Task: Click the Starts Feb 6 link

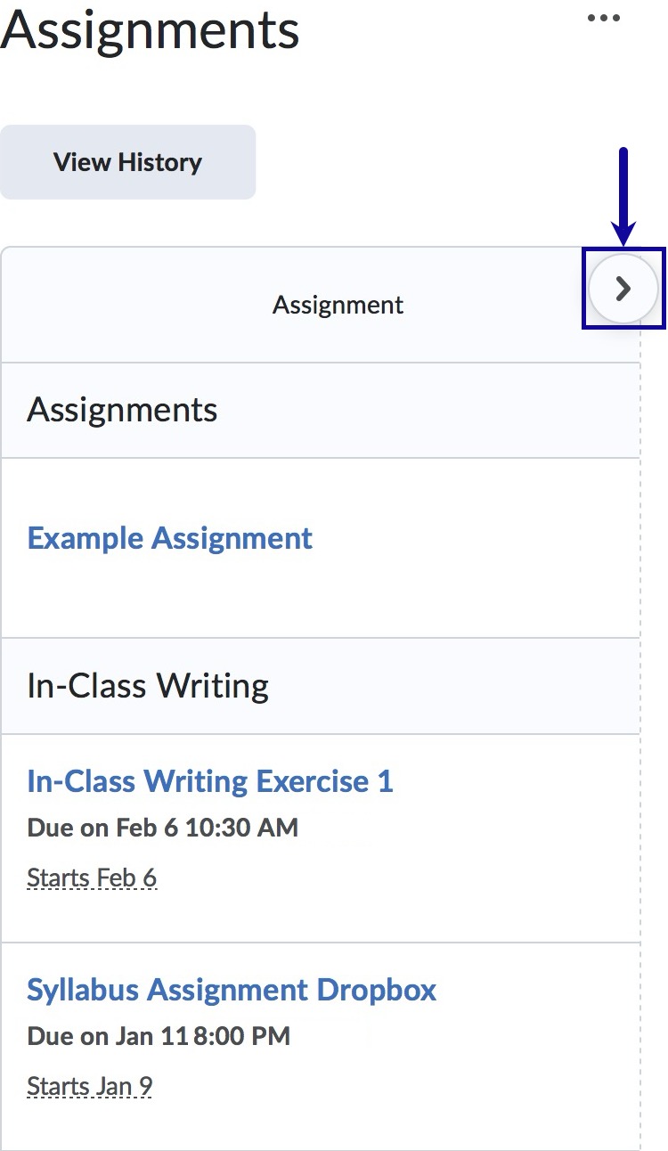Action: tap(92, 877)
